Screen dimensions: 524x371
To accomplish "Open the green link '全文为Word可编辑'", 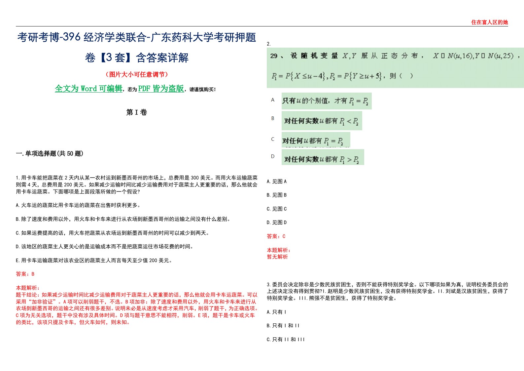I will click(88, 89).
